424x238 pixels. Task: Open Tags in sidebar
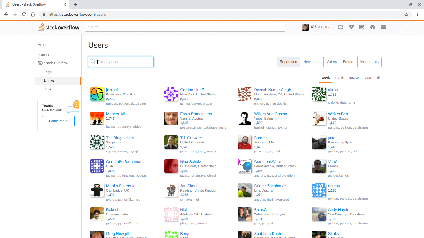(47, 72)
